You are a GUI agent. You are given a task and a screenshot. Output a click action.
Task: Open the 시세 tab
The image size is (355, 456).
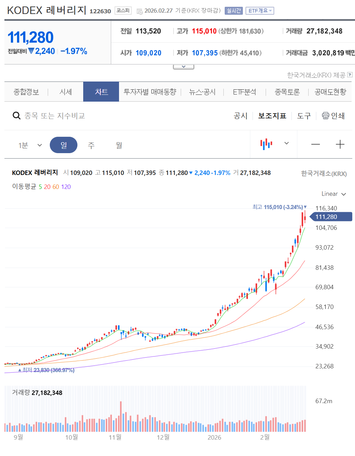click(65, 92)
